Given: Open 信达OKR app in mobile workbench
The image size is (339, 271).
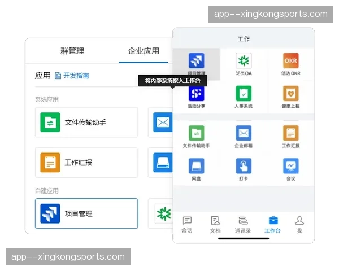Looking at the screenshot, I should (291, 64).
